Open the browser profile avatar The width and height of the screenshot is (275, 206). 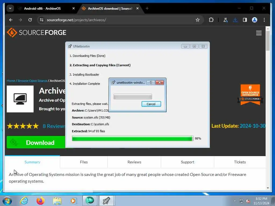click(x=255, y=20)
